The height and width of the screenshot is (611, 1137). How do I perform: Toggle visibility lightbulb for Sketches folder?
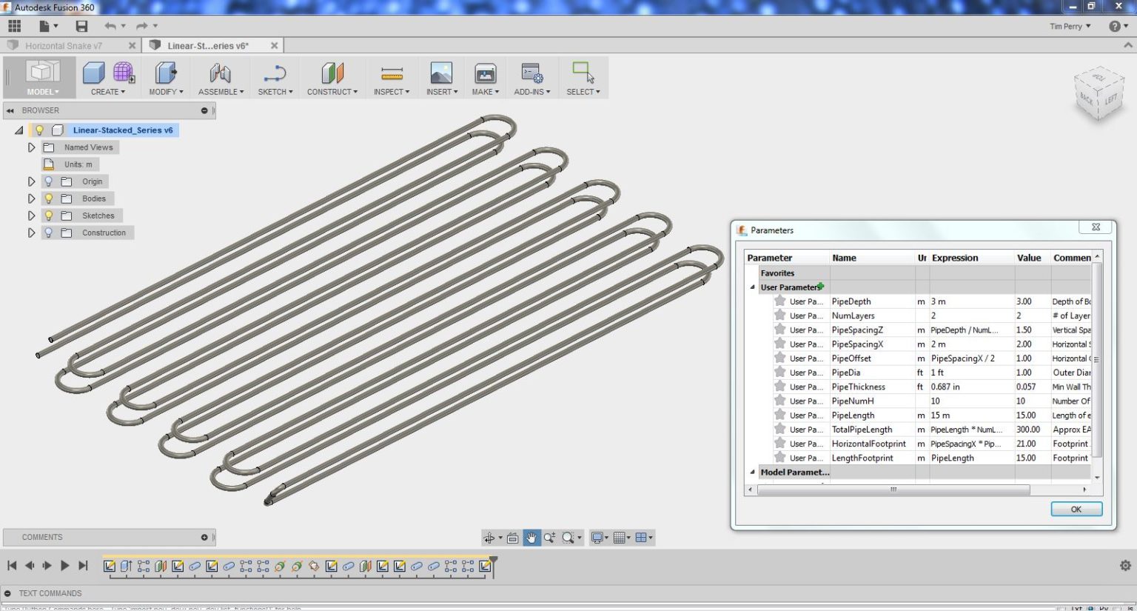49,216
